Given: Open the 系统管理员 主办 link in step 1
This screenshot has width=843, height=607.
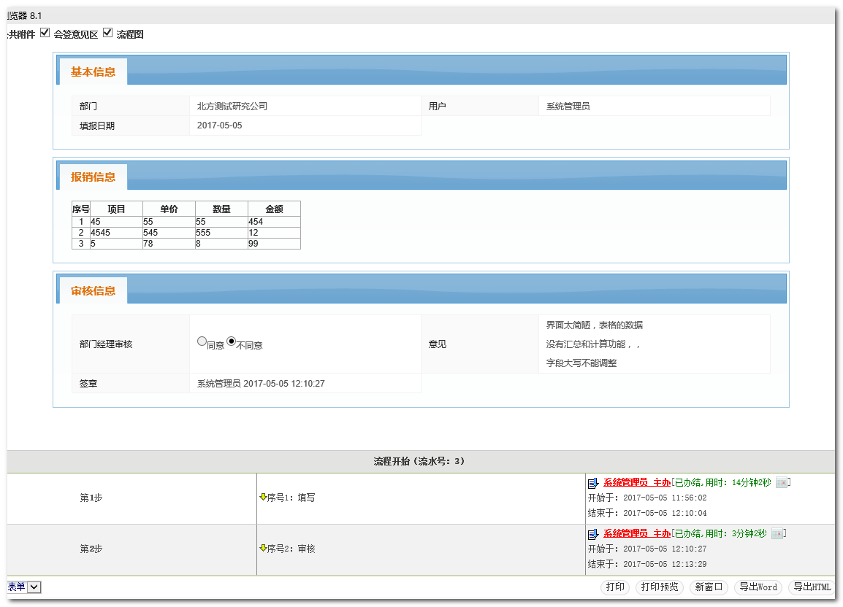Looking at the screenshot, I should pyautogui.click(x=636, y=483).
